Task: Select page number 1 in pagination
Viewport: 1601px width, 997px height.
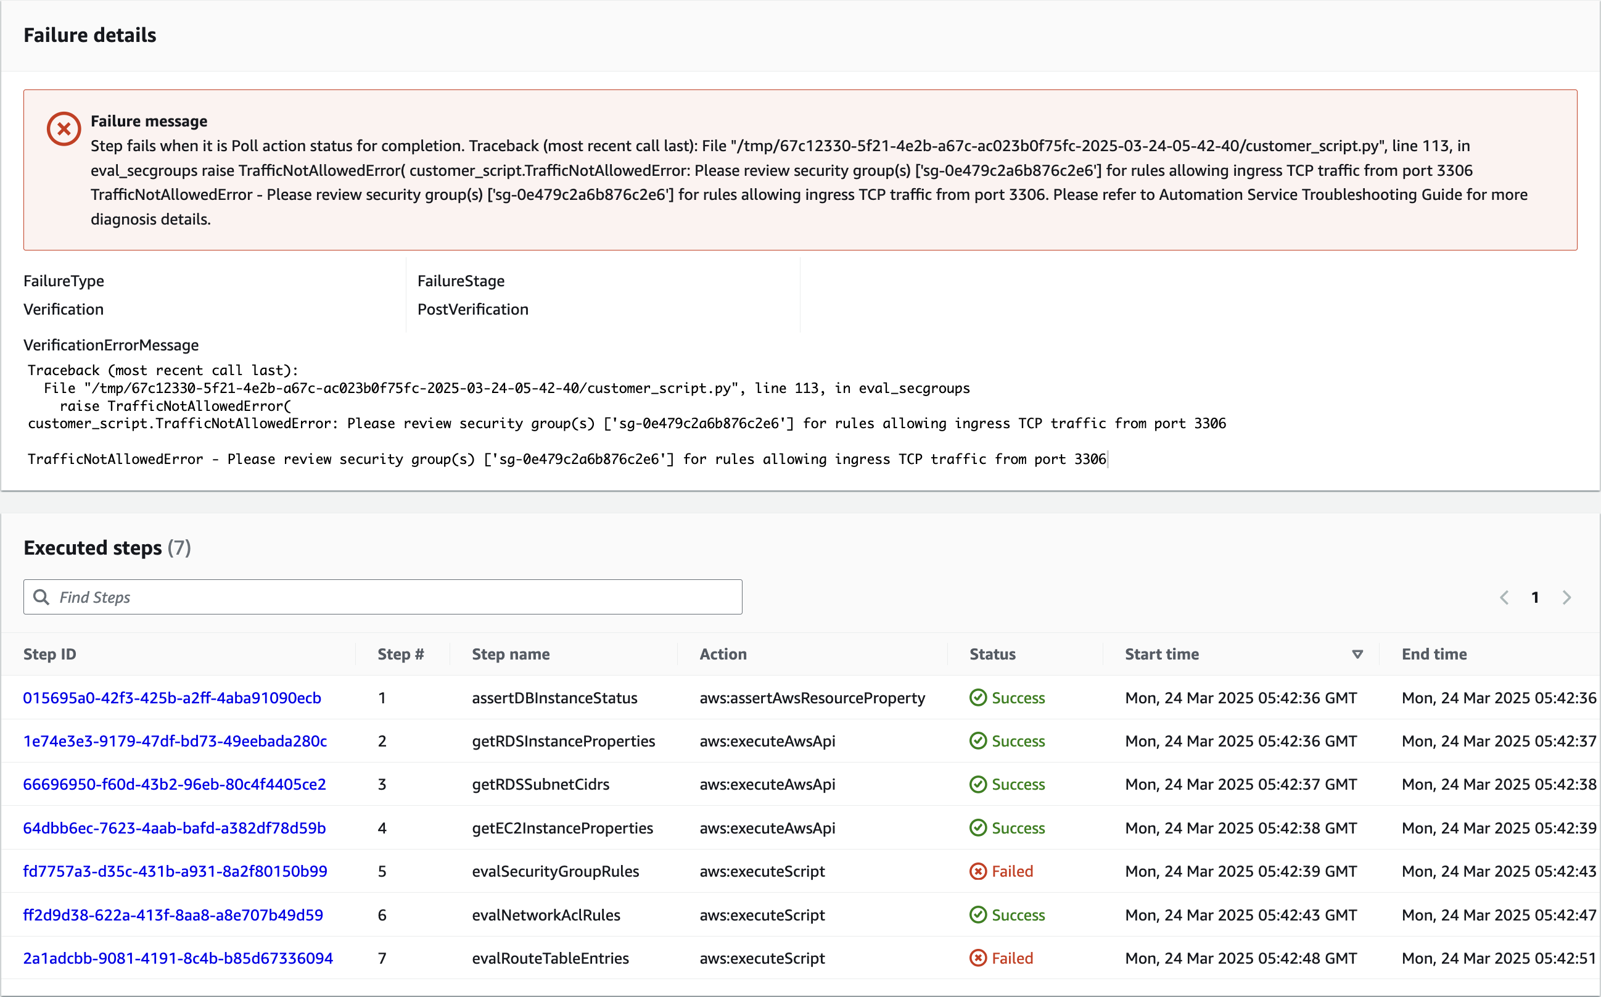Action: [1536, 597]
